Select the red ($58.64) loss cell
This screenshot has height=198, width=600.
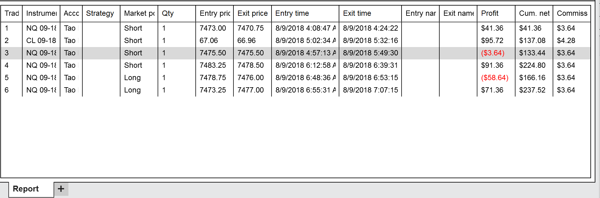pyautogui.click(x=495, y=78)
